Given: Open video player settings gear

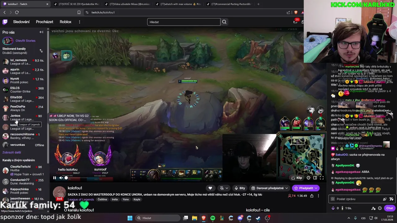Looking at the screenshot, I should [308, 178].
